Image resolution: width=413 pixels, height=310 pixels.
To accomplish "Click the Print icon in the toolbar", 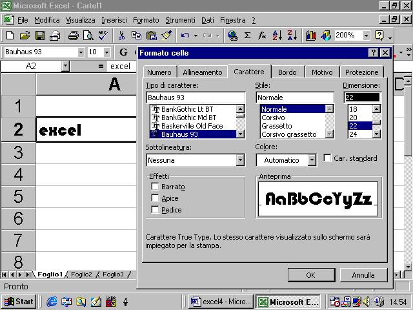I will [74, 36].
